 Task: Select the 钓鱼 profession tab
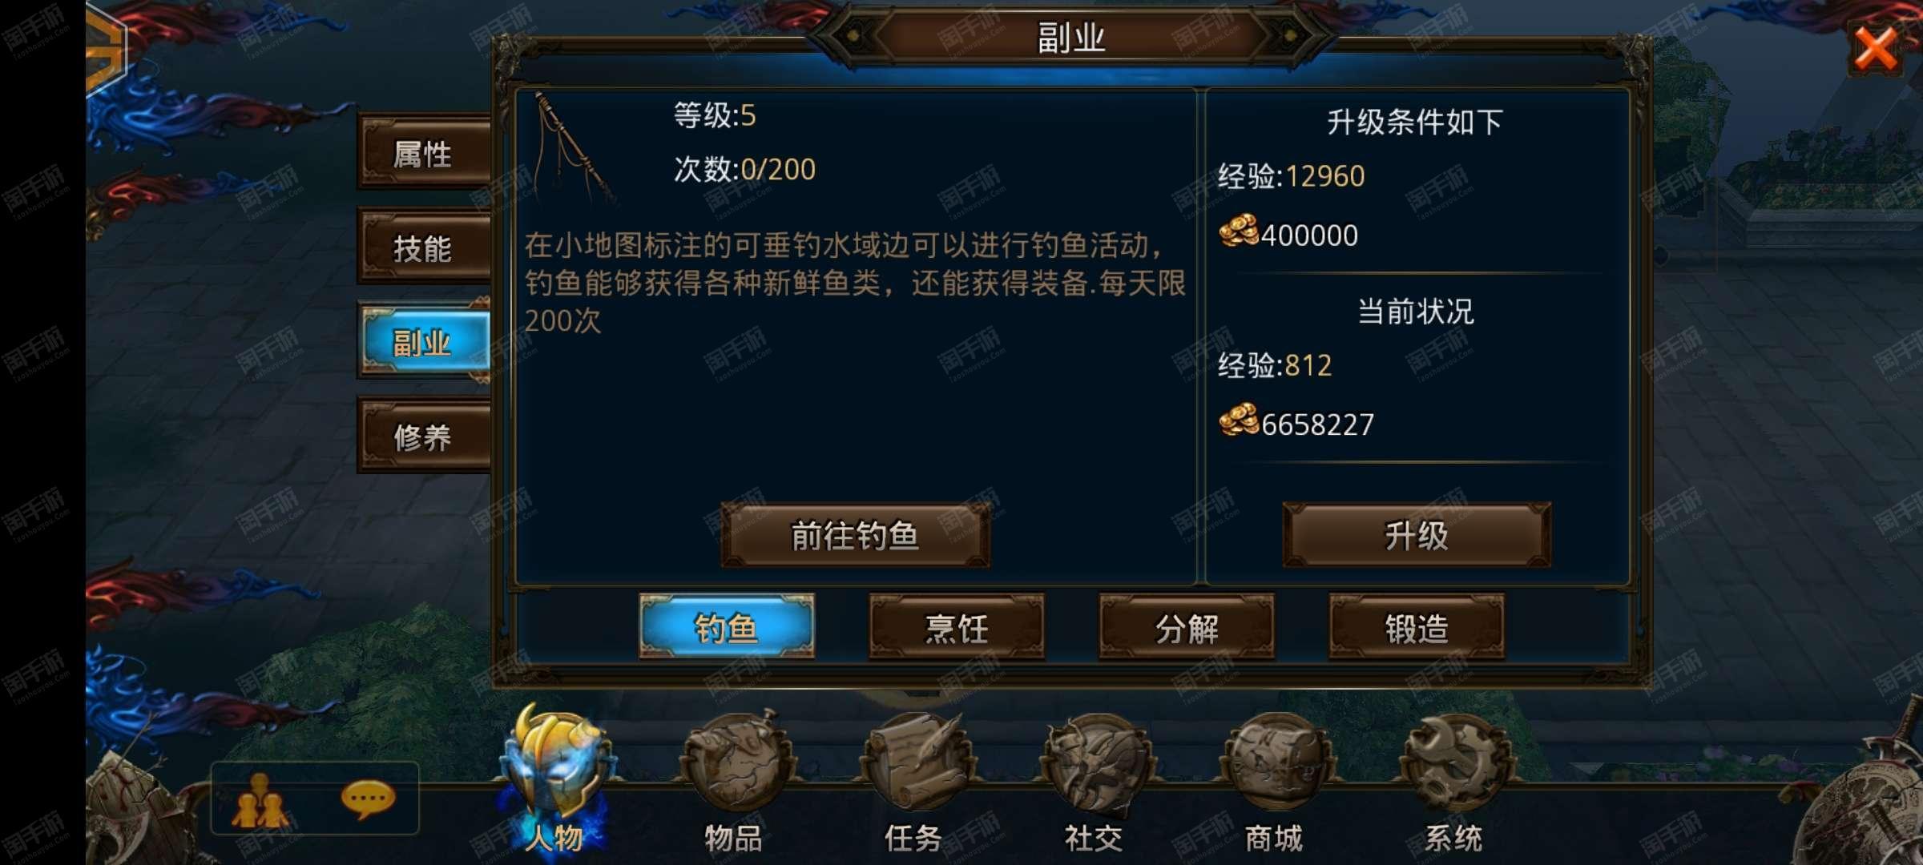point(727,627)
